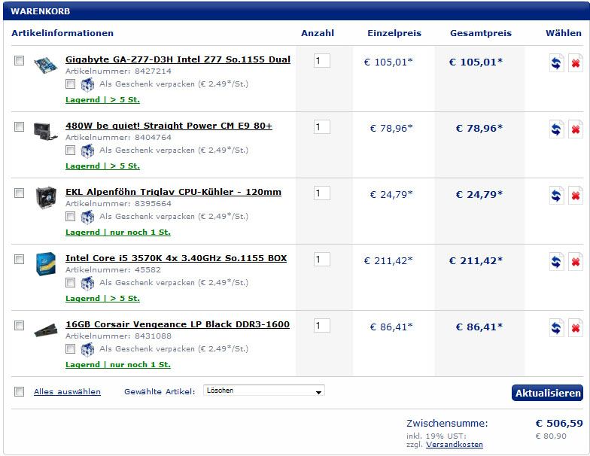Open Gigabyte GA-Z77-D3H product link
Viewport: 590px width, 456px height.
pyautogui.click(x=178, y=59)
